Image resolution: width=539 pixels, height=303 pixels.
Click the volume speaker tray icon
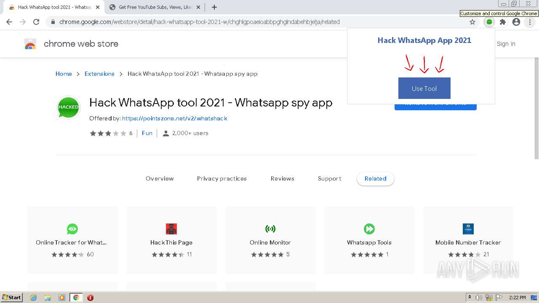pyautogui.click(x=479, y=298)
